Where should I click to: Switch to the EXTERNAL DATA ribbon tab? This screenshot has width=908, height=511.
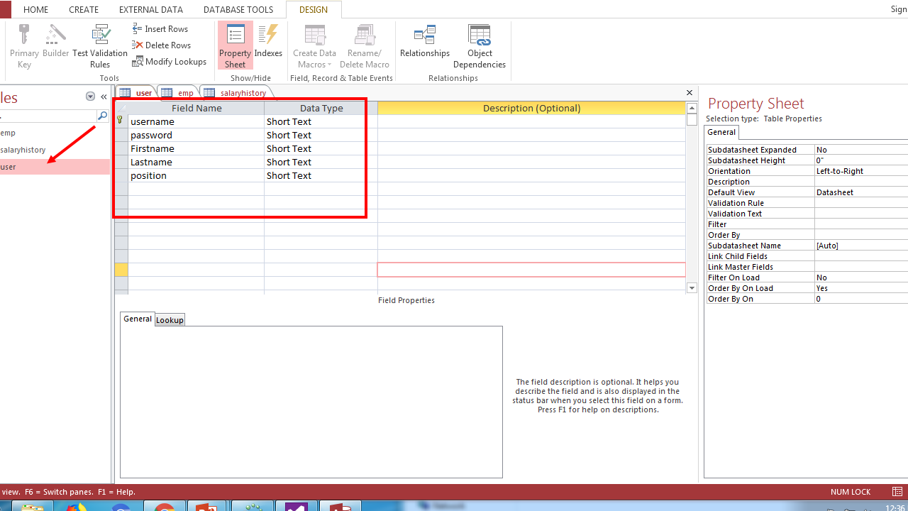click(150, 9)
